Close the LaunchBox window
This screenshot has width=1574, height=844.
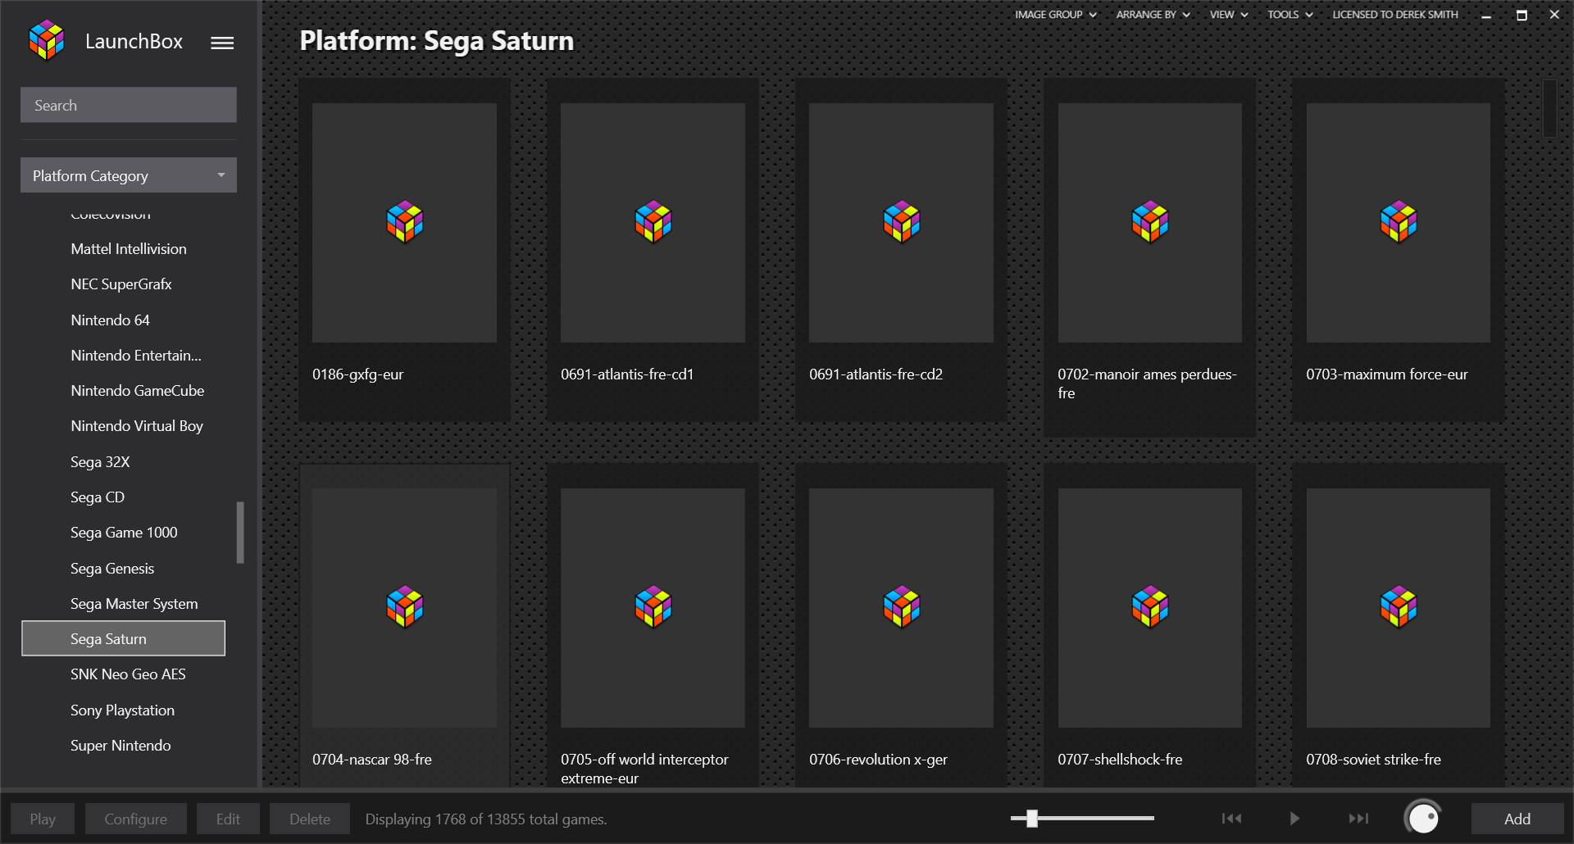click(x=1554, y=15)
